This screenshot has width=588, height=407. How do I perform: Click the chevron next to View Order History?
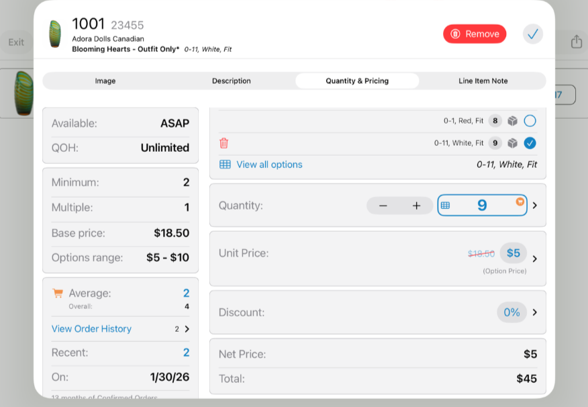pos(187,329)
